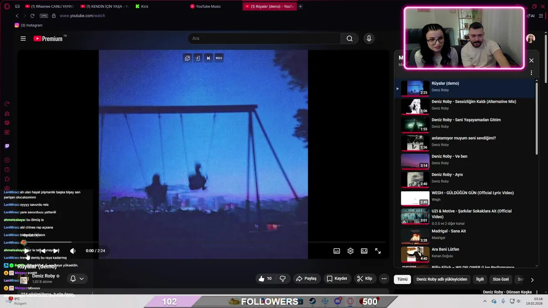Expand the system tray hidden icons chevron
548x308 pixels.
485,301
